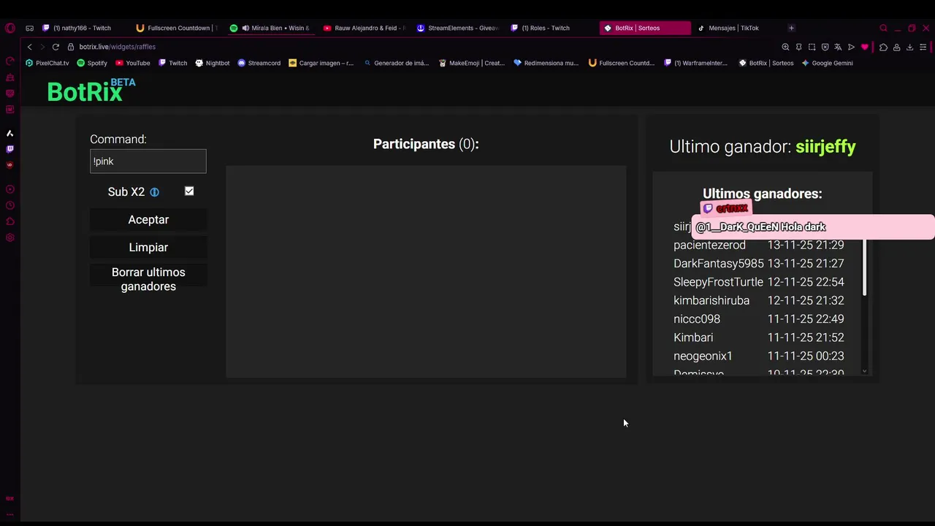Open the YouTube bookmark
Screen dimensions: 935x526
[x=133, y=63]
